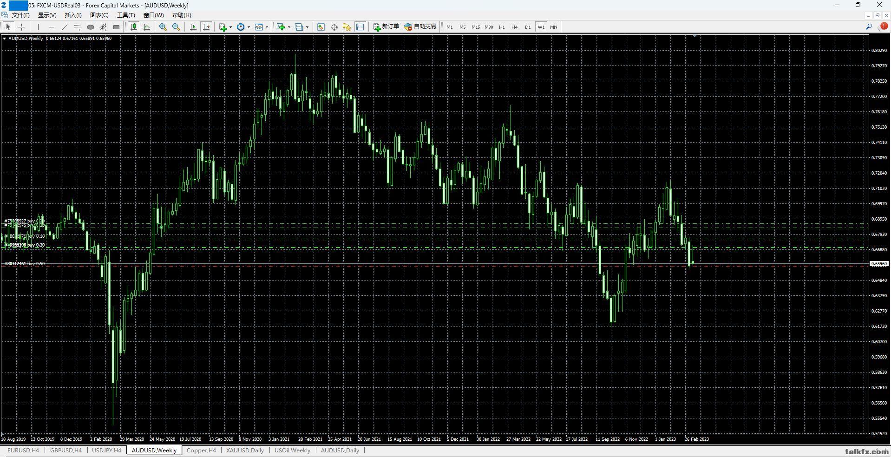Choose the trendline drawing tool
The width and height of the screenshot is (891, 457).
click(65, 27)
